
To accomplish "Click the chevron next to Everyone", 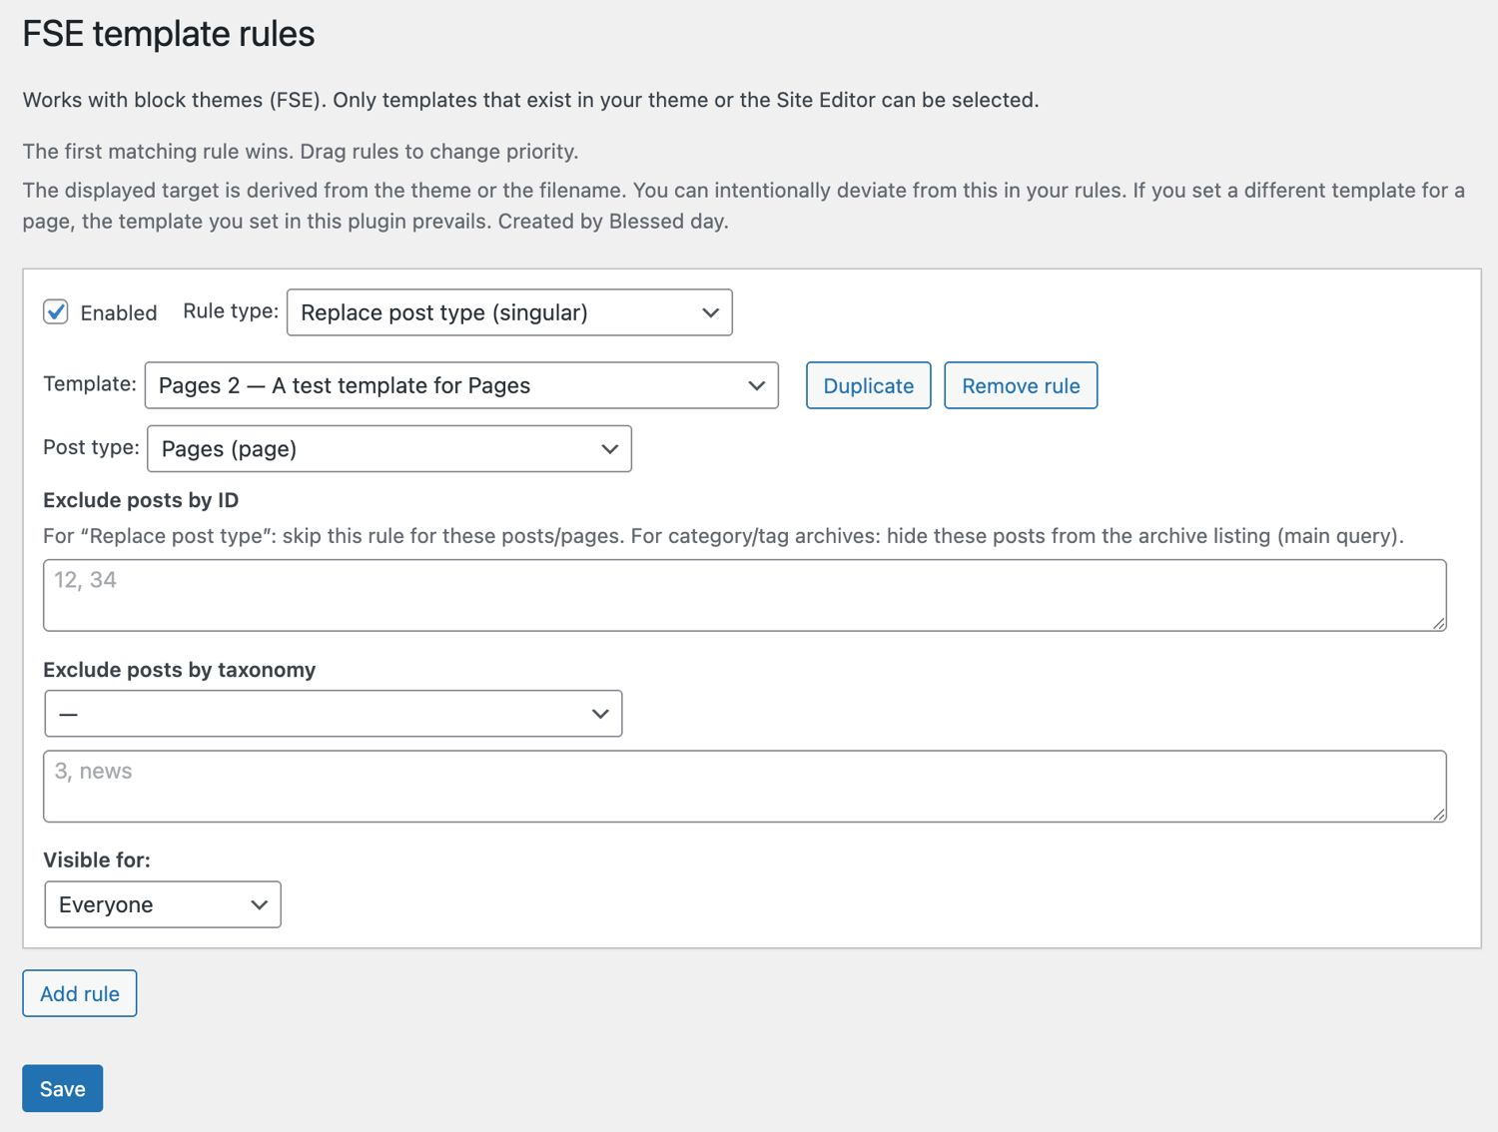I will (x=259, y=904).
